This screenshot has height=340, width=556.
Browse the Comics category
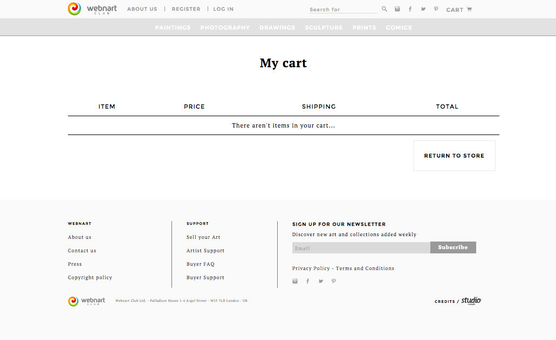399,27
